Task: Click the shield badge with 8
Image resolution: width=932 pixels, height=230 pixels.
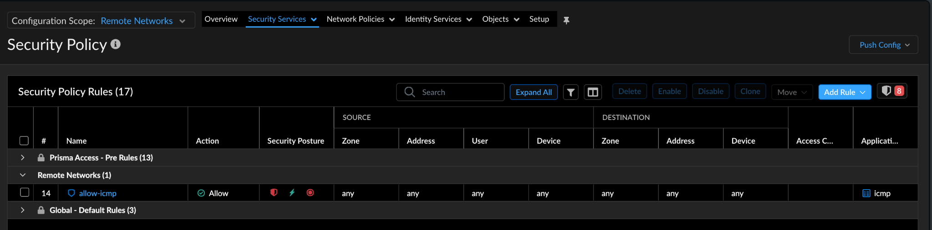Action: click(892, 91)
